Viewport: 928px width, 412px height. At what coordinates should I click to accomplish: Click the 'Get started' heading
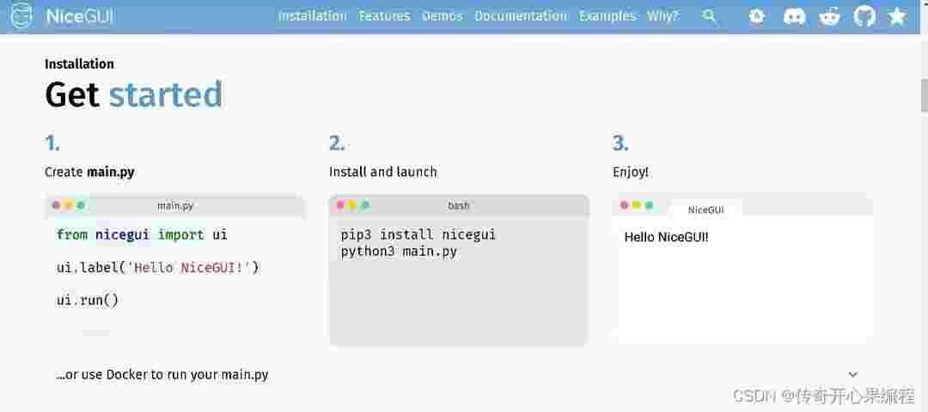pyautogui.click(x=134, y=94)
